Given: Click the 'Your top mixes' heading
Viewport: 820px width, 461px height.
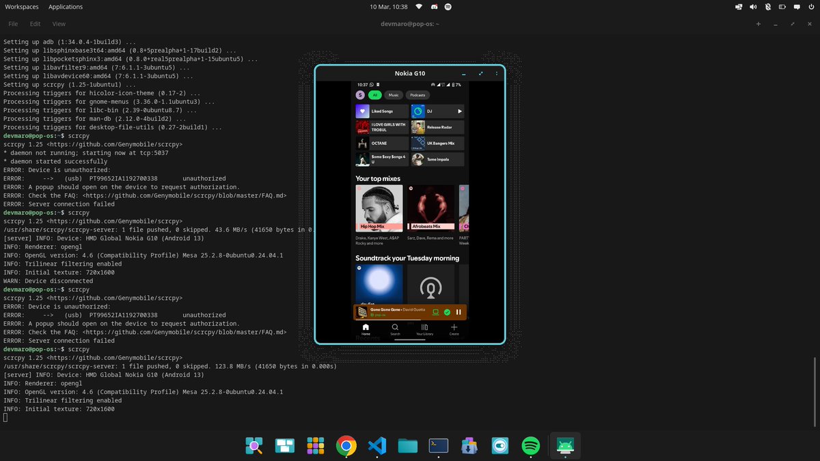Looking at the screenshot, I should [x=378, y=178].
